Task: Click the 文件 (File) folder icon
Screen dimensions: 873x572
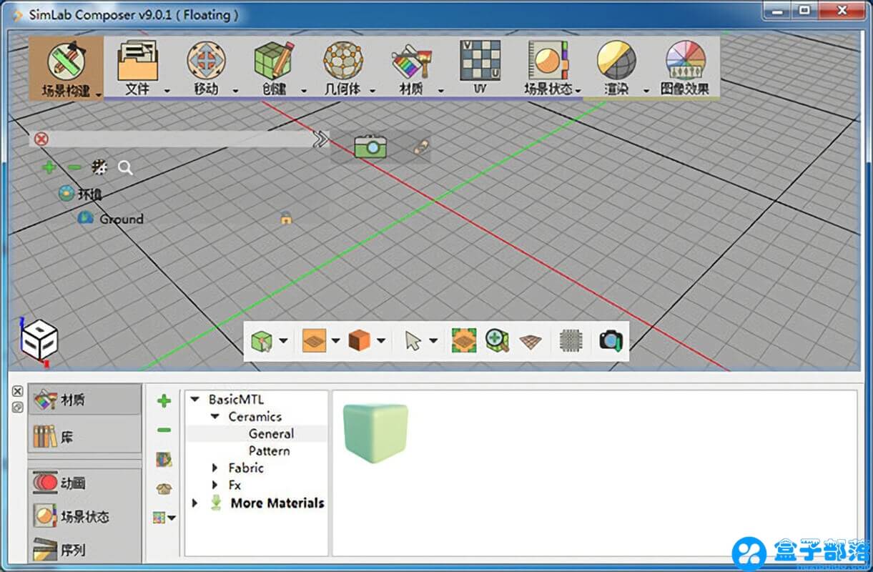Action: click(137, 60)
